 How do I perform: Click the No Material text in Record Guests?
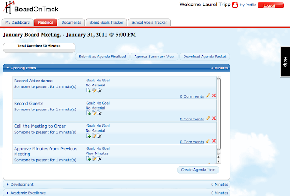[95, 108]
